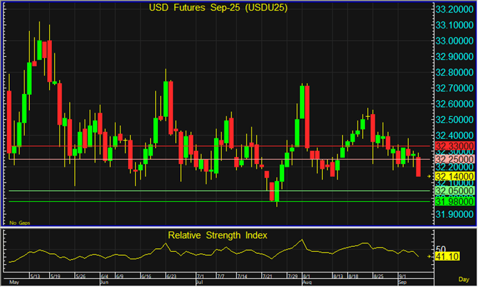Click the Relative Strength Index title

coord(219,235)
